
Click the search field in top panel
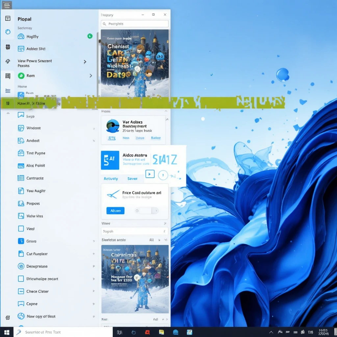(x=135, y=24)
